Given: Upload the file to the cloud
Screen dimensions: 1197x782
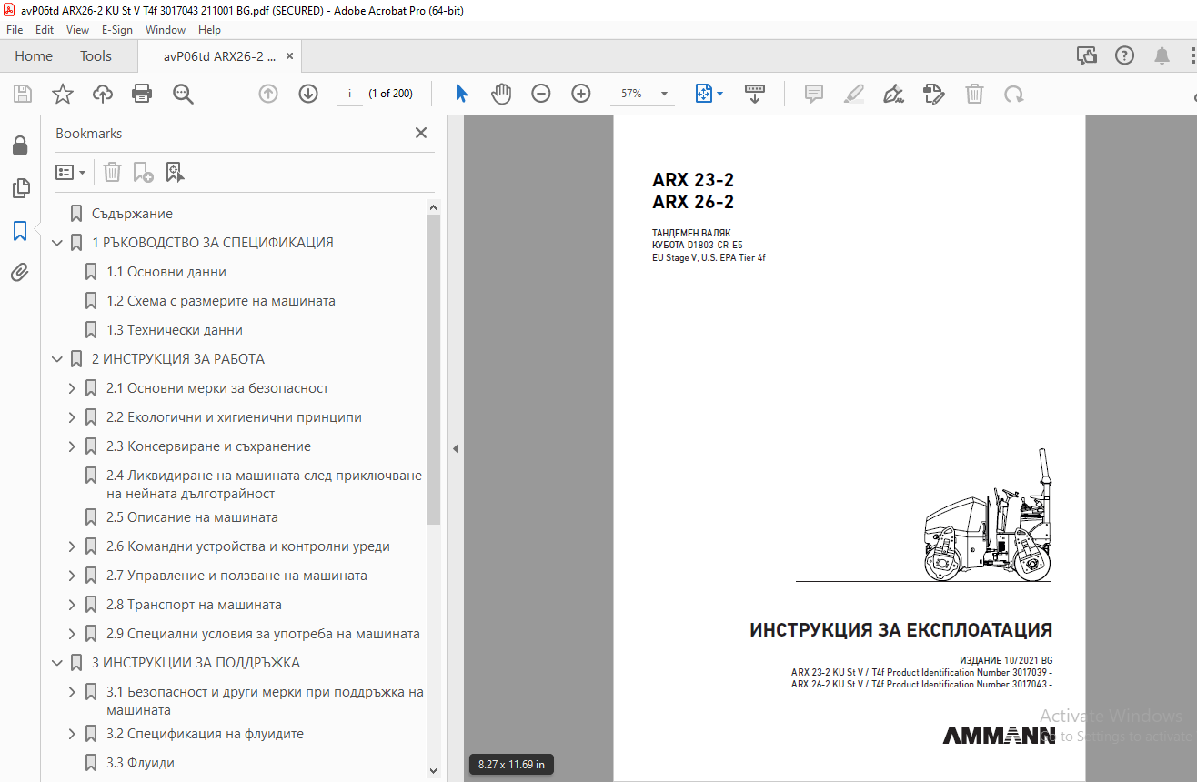Looking at the screenshot, I should pos(102,94).
